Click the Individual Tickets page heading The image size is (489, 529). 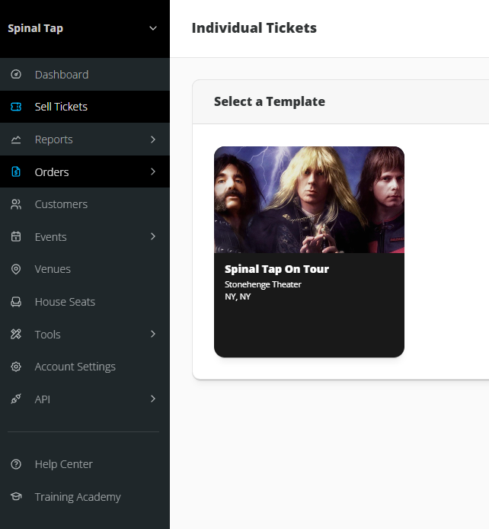(x=254, y=28)
